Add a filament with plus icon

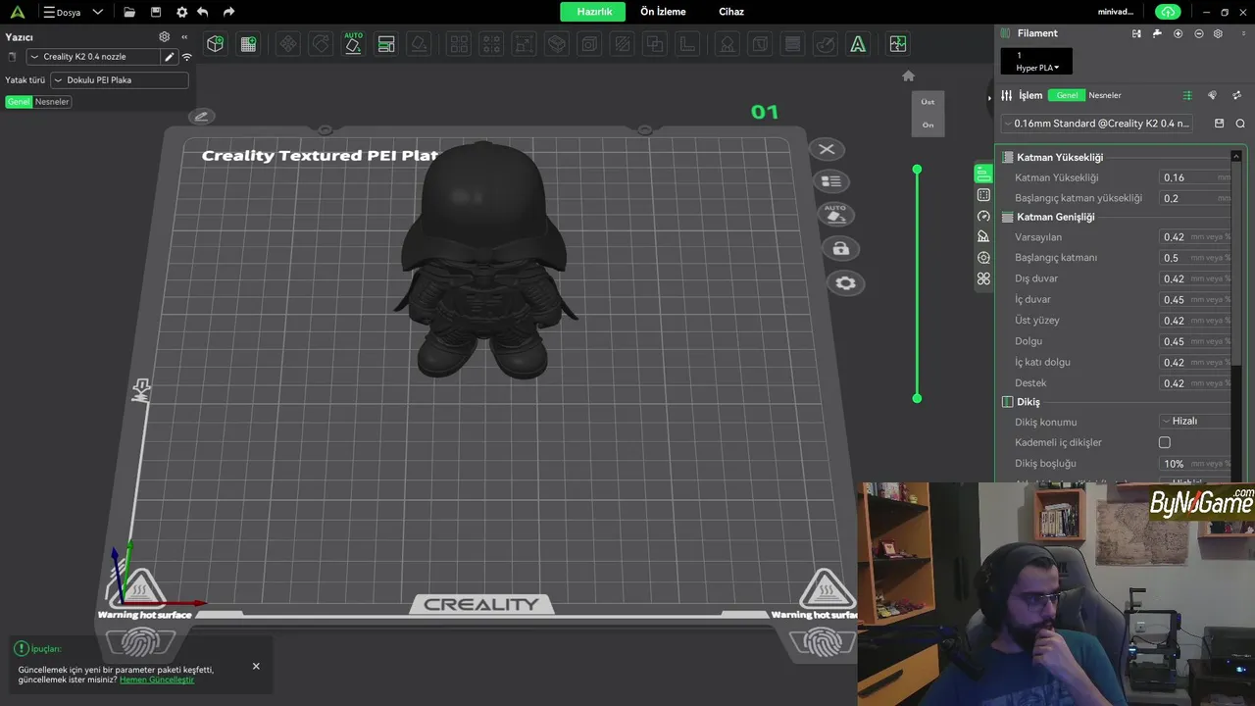1178,33
